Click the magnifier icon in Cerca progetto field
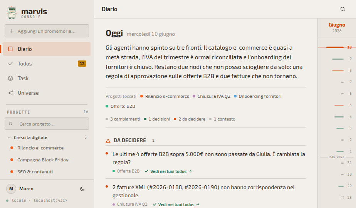The height and width of the screenshot is (208, 356). pyautogui.click(x=11, y=124)
